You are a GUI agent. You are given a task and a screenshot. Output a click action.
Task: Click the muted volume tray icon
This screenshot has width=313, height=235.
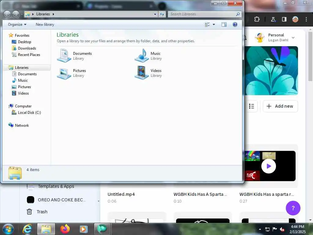pyautogui.click(x=282, y=229)
